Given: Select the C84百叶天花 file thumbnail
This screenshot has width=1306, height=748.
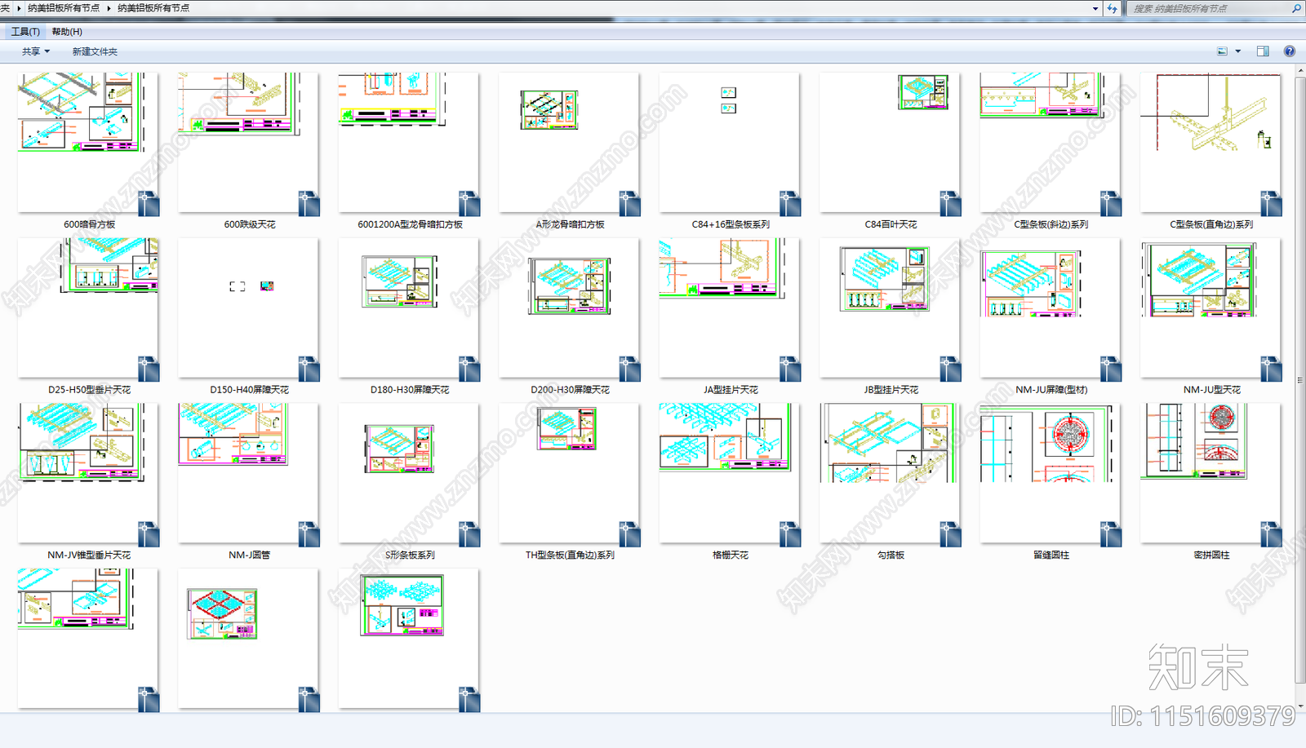Looking at the screenshot, I should pos(891,143).
